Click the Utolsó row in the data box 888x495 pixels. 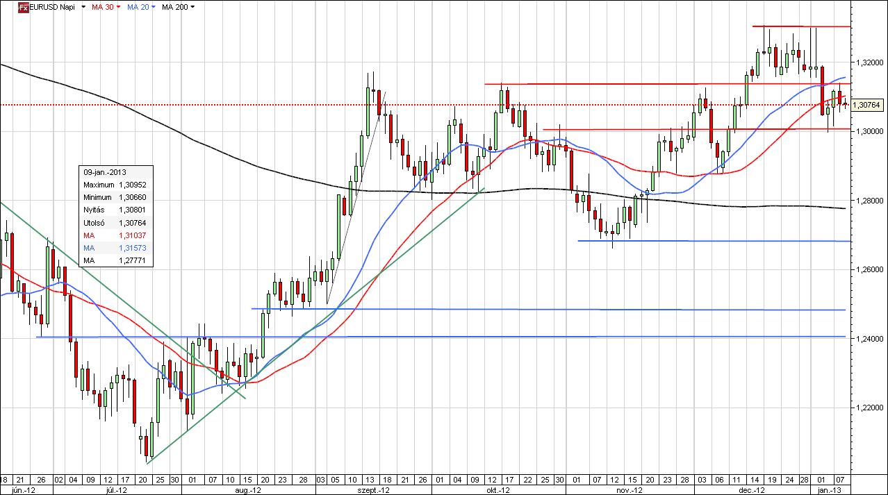pos(117,222)
